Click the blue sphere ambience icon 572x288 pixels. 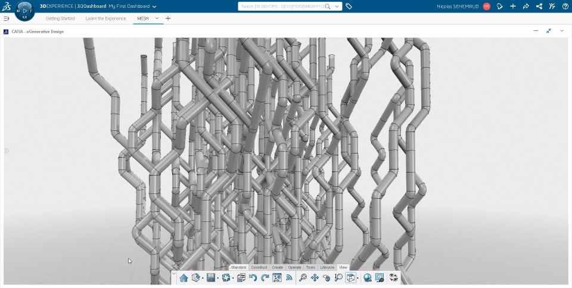[368, 278]
